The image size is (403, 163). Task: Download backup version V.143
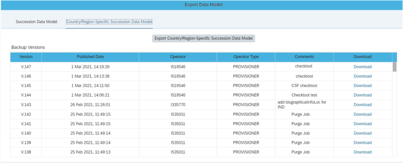pyautogui.click(x=362, y=105)
